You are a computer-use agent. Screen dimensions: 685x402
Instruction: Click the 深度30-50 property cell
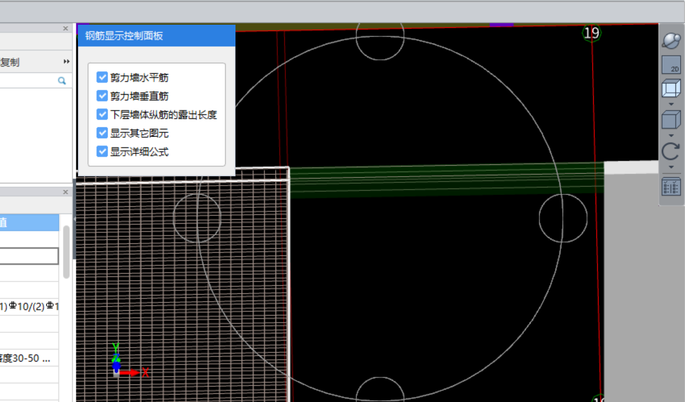click(x=29, y=358)
